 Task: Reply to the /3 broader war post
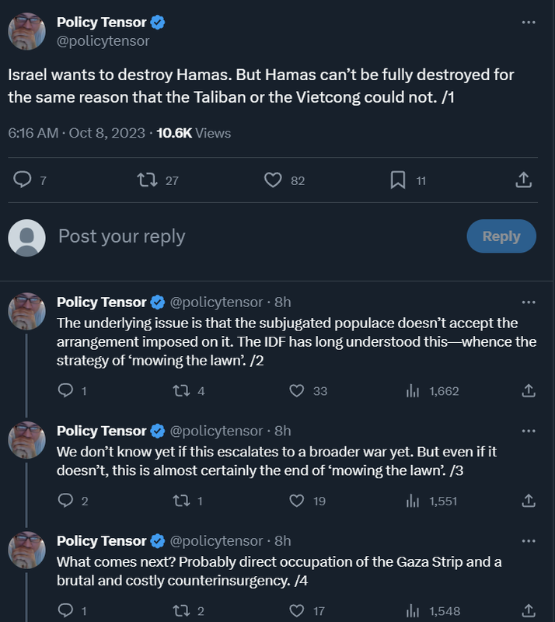66,501
